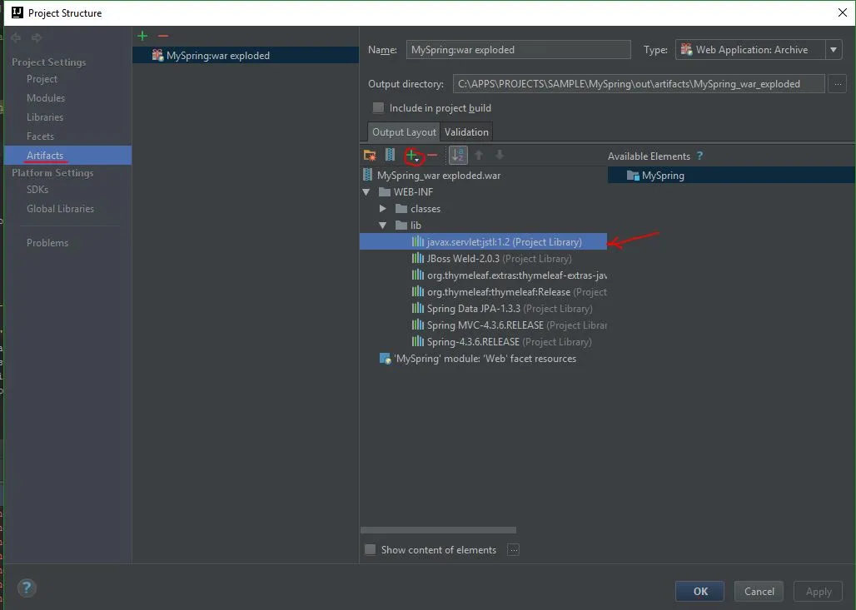Click the help button in dialog corner
The height and width of the screenshot is (610, 856).
point(27,588)
